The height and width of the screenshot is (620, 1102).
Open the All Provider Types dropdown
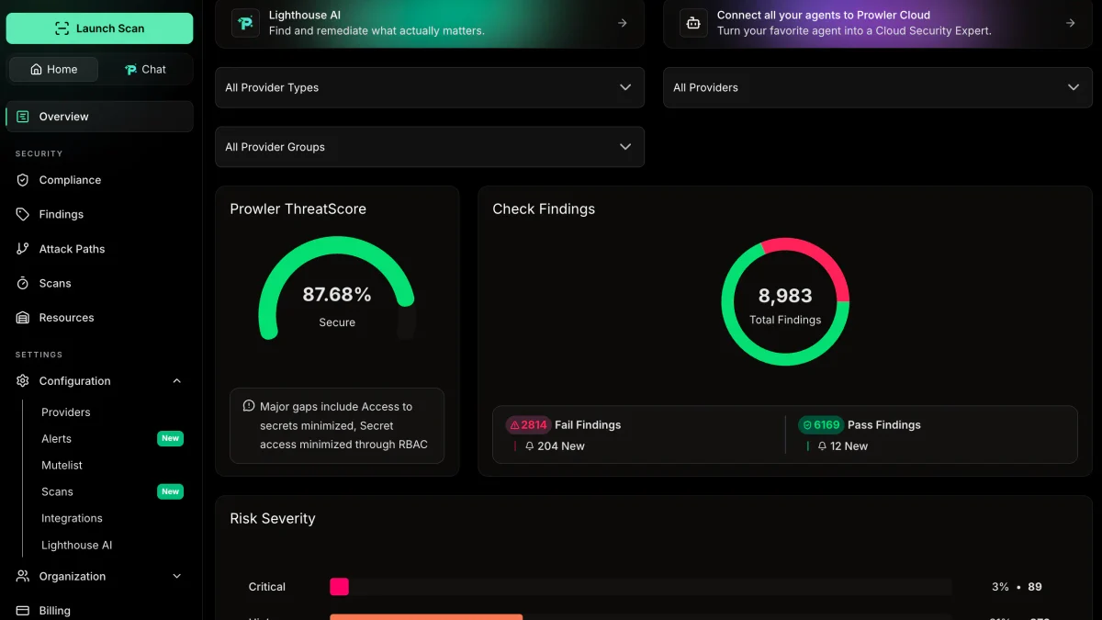430,87
